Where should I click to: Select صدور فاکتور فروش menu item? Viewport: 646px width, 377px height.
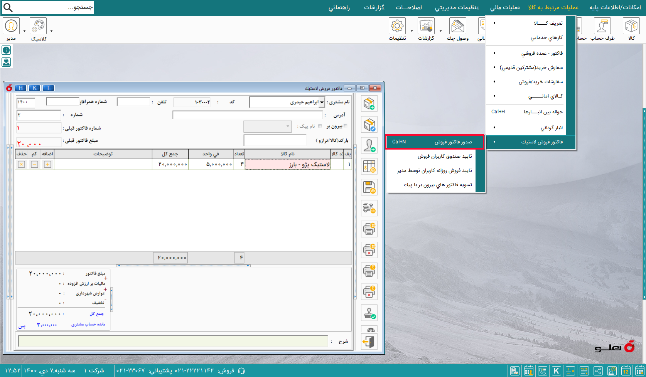(x=435, y=142)
